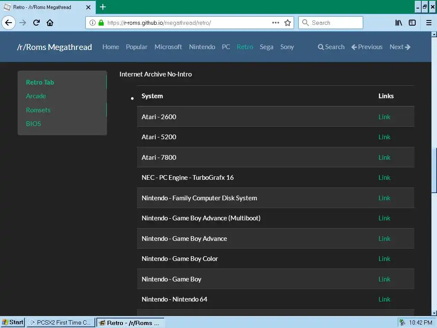This screenshot has width=437, height=328.
Task: Open the Link in the plain Game Boy Advance row
Action: coord(385,238)
